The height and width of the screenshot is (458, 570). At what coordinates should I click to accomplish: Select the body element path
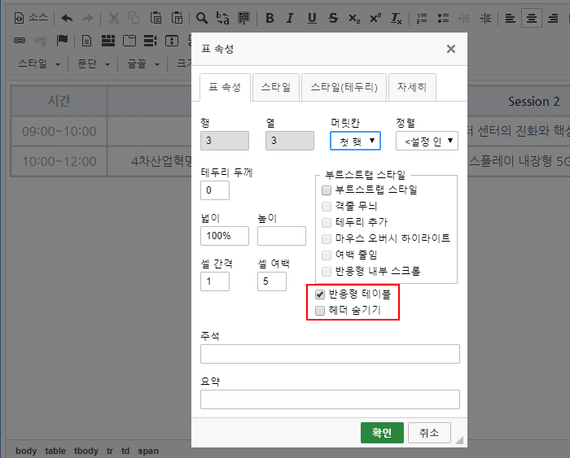pos(26,451)
